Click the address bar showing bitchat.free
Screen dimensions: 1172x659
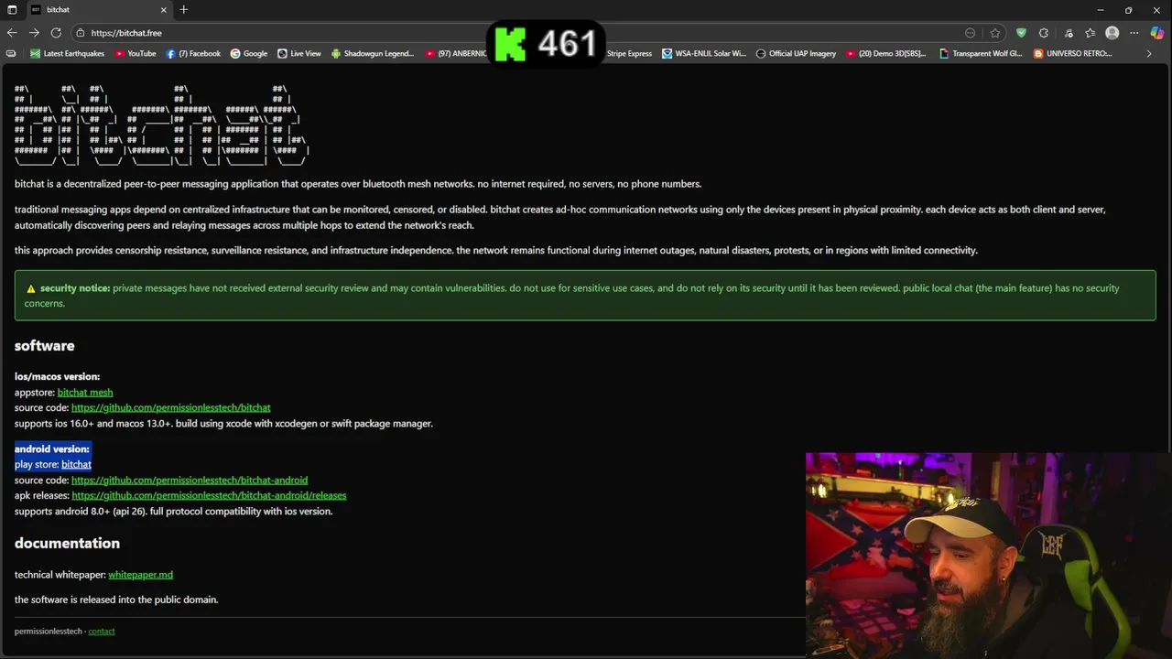513,33
